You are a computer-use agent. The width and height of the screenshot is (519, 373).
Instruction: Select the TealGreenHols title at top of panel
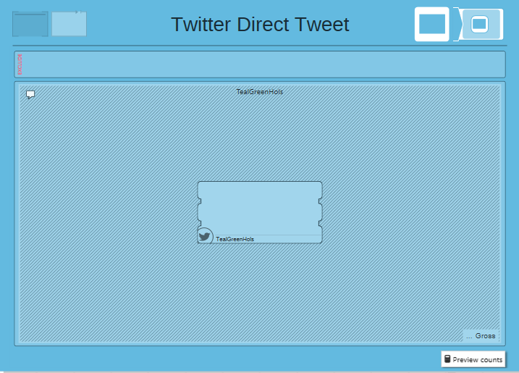259,92
